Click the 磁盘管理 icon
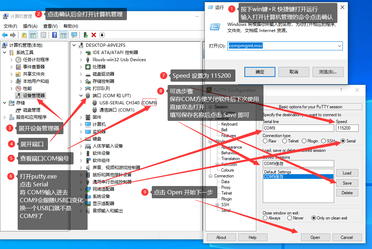Screen dimensions: 372x249 coord(18,110)
